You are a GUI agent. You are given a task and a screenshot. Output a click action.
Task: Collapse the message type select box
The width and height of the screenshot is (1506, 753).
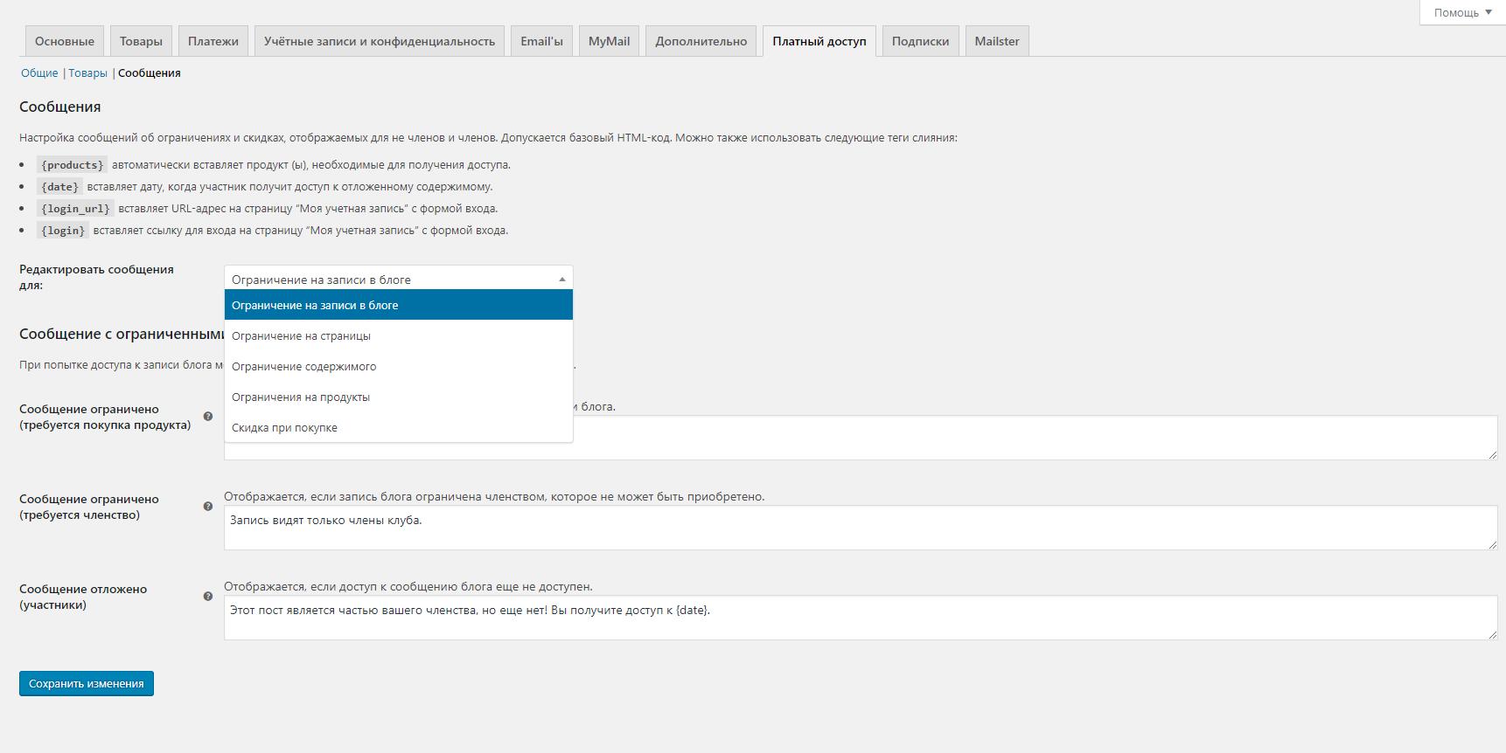coord(398,279)
